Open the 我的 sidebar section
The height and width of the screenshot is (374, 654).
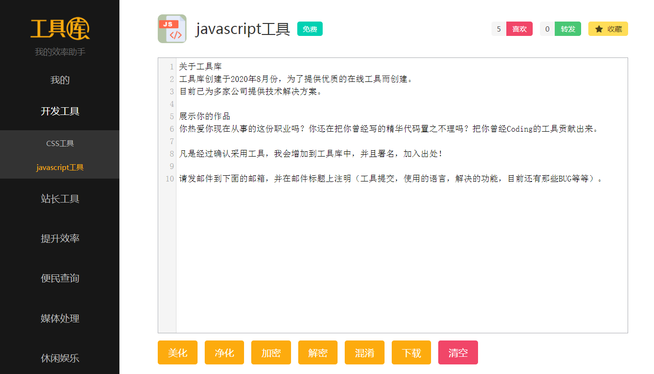60,80
